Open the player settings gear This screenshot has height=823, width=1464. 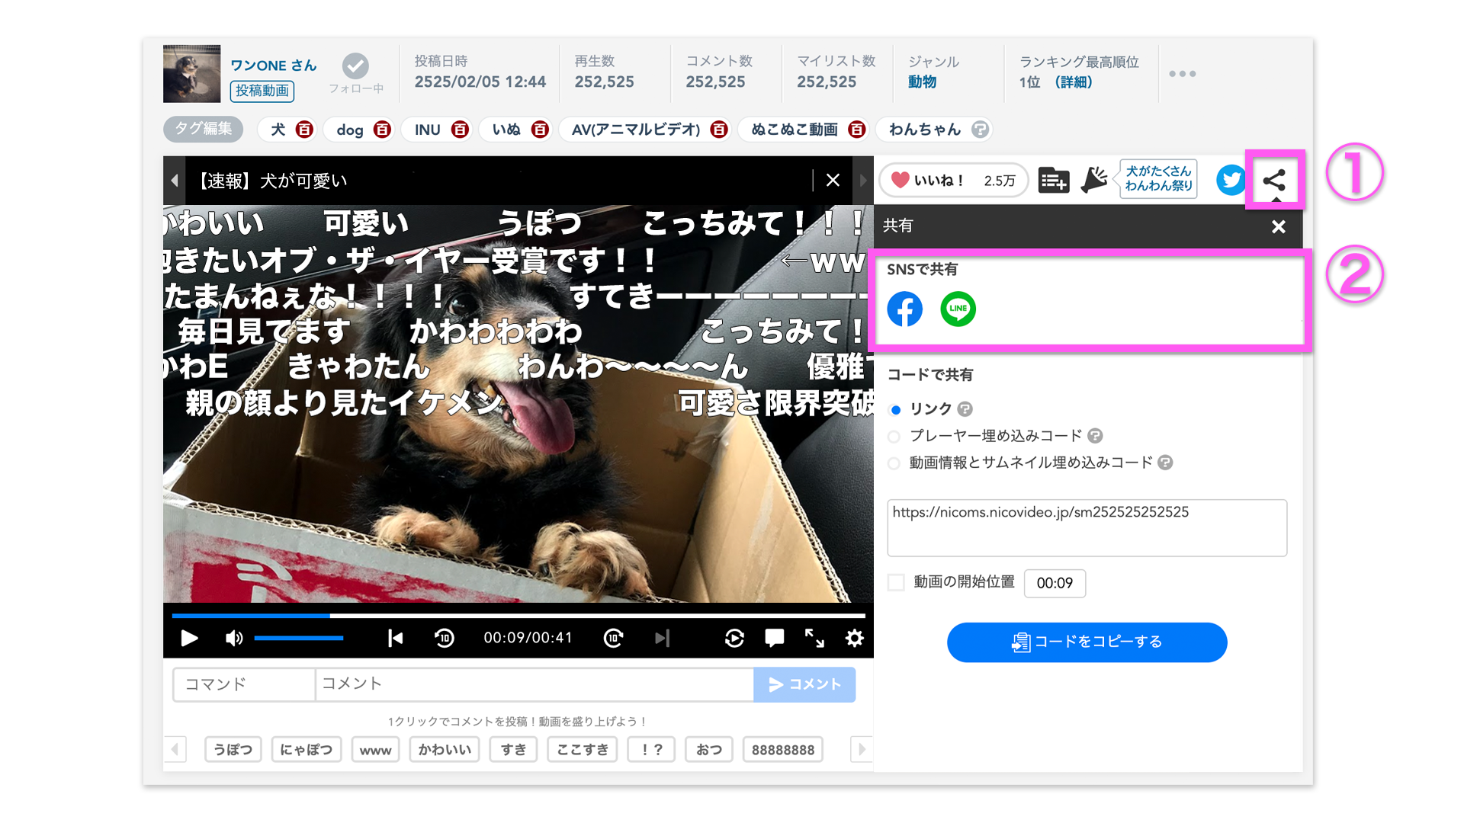855,638
